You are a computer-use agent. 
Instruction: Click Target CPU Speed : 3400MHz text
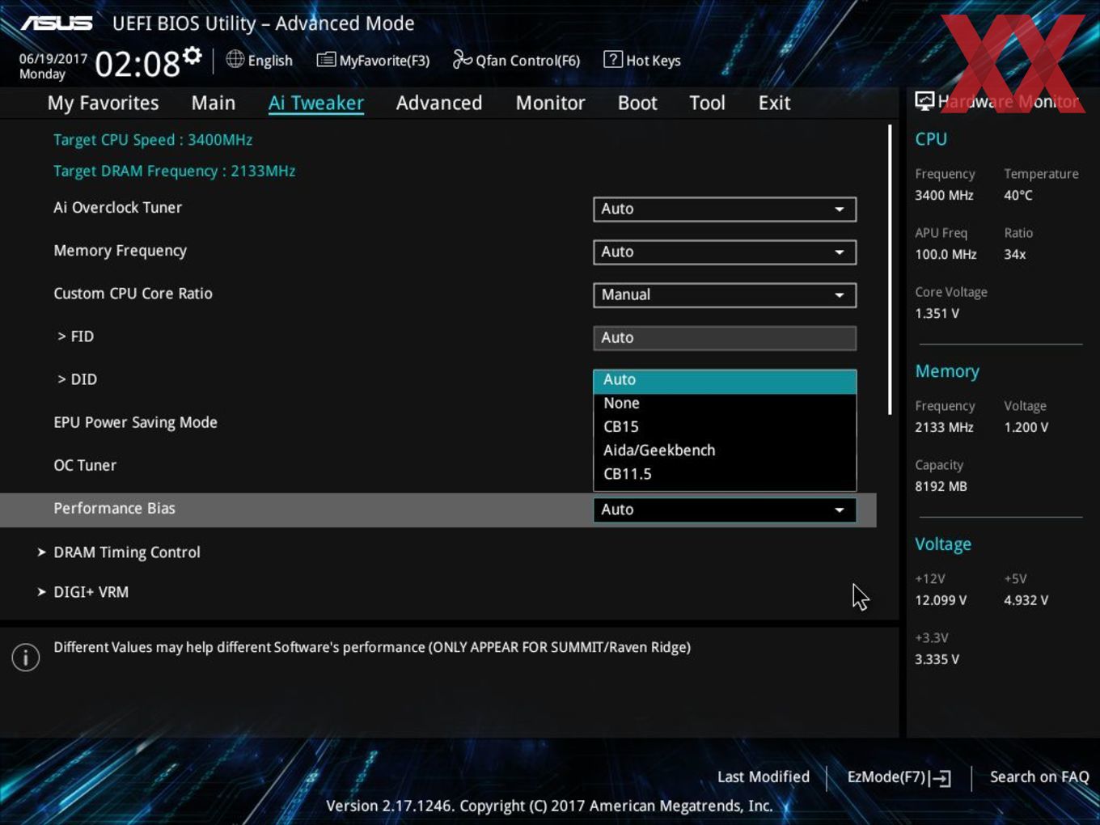153,140
